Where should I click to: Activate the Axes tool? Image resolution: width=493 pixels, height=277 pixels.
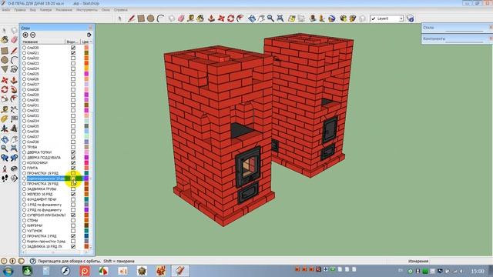[5, 128]
